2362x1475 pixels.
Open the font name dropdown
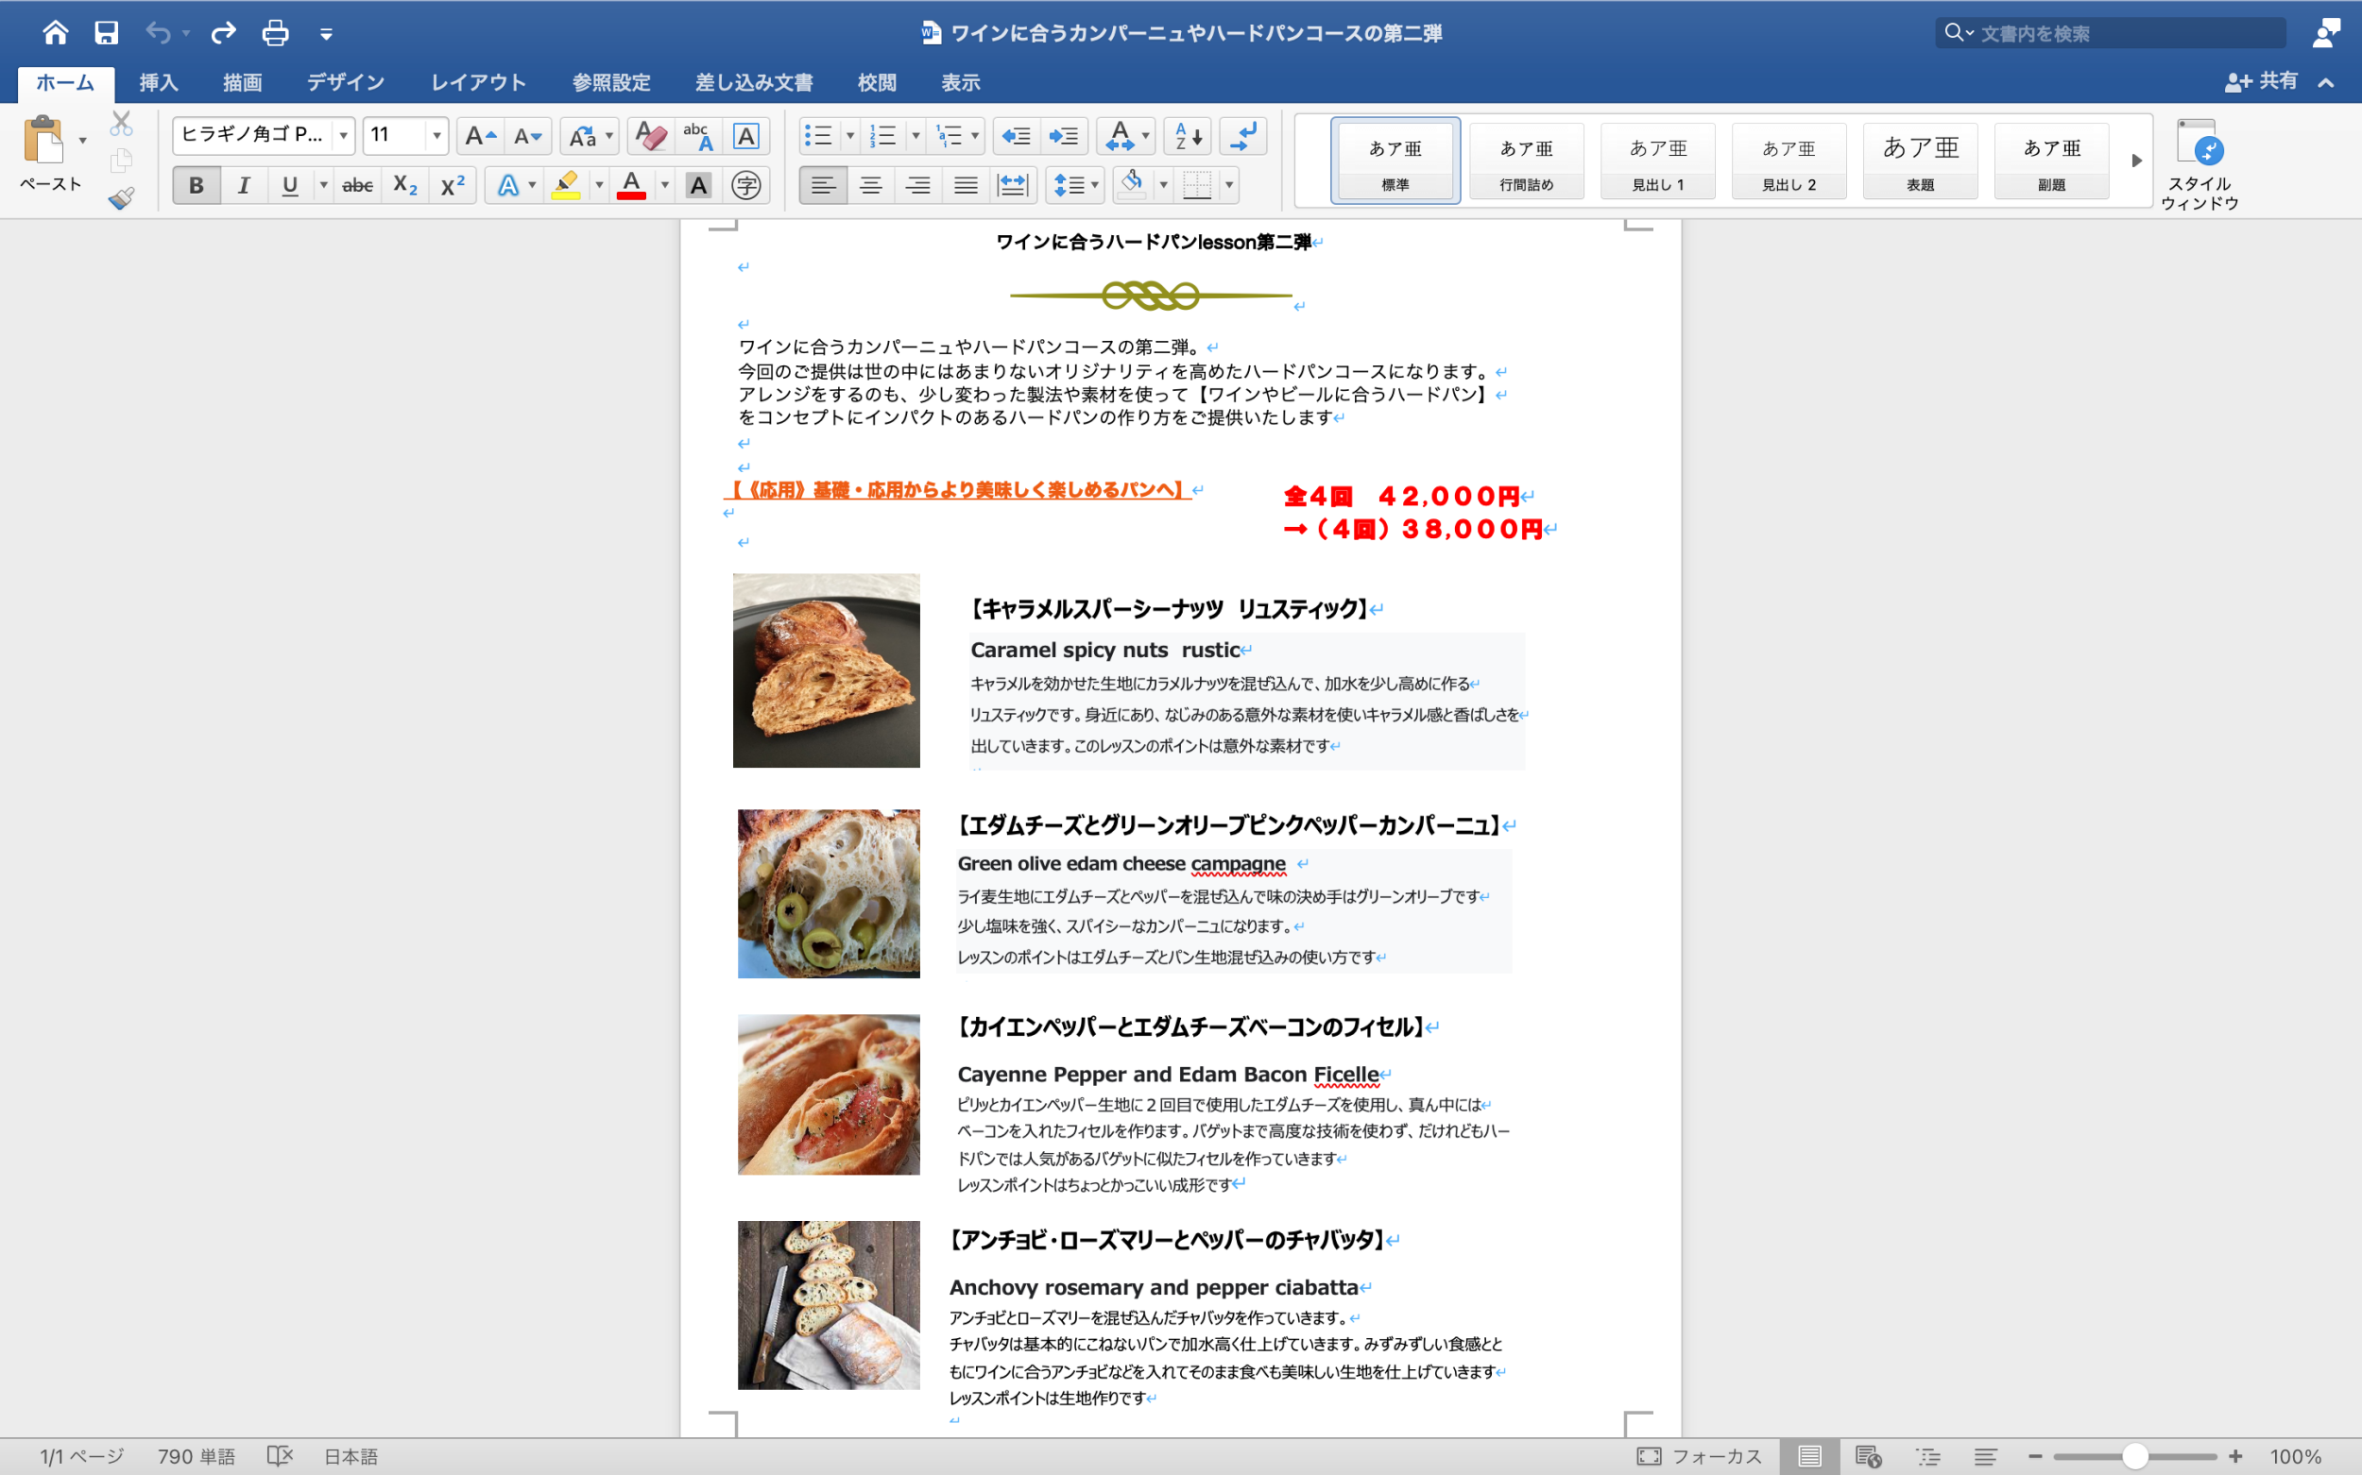click(344, 136)
